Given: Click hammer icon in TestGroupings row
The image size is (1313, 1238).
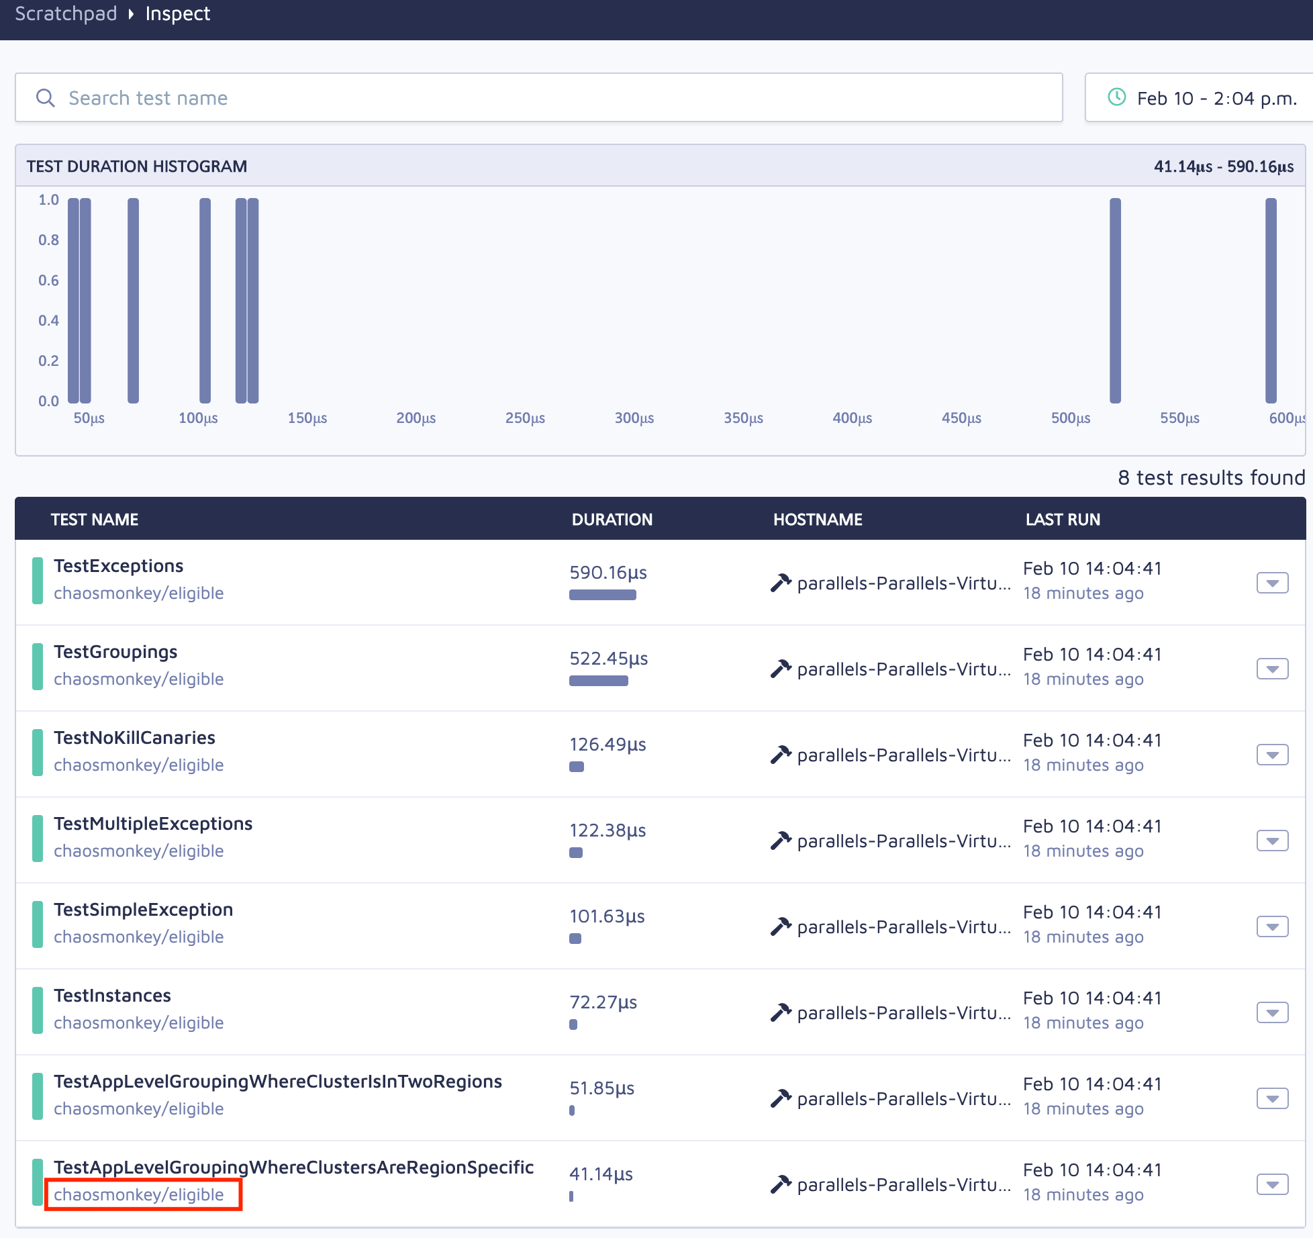Looking at the screenshot, I should tap(781, 669).
